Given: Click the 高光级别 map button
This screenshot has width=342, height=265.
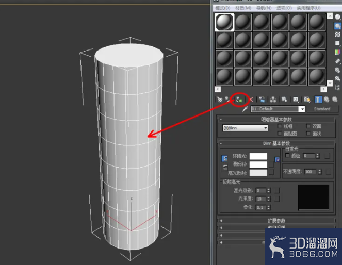Looking at the screenshot, I should [x=277, y=190].
